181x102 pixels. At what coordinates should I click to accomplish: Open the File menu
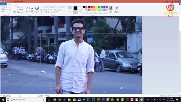pos(3,4)
